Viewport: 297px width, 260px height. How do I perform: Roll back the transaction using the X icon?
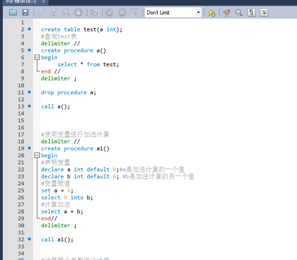click(122, 13)
